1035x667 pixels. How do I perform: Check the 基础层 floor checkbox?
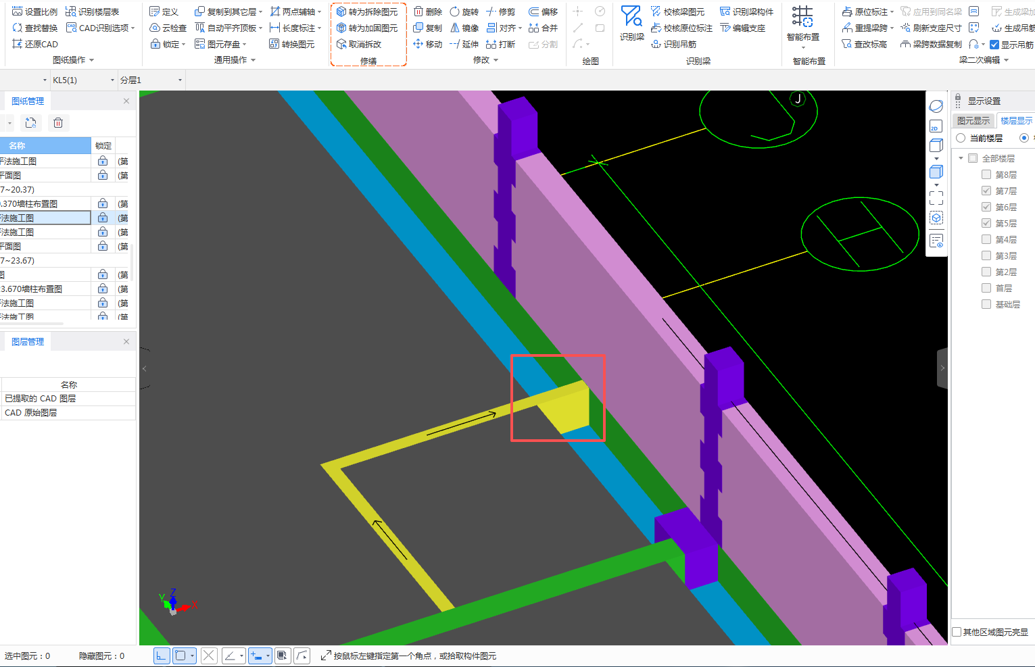pyautogui.click(x=986, y=304)
